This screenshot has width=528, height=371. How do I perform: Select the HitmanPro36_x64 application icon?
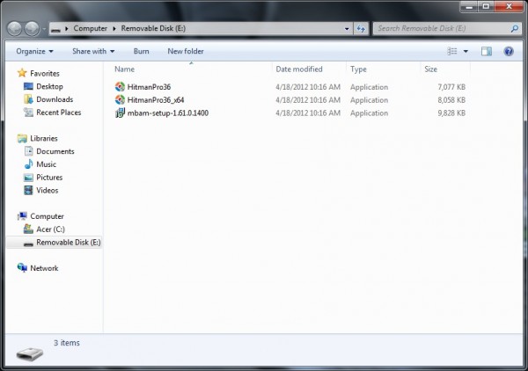coord(120,100)
